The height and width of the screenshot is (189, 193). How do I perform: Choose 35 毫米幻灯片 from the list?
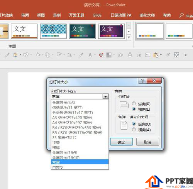click(x=80, y=137)
